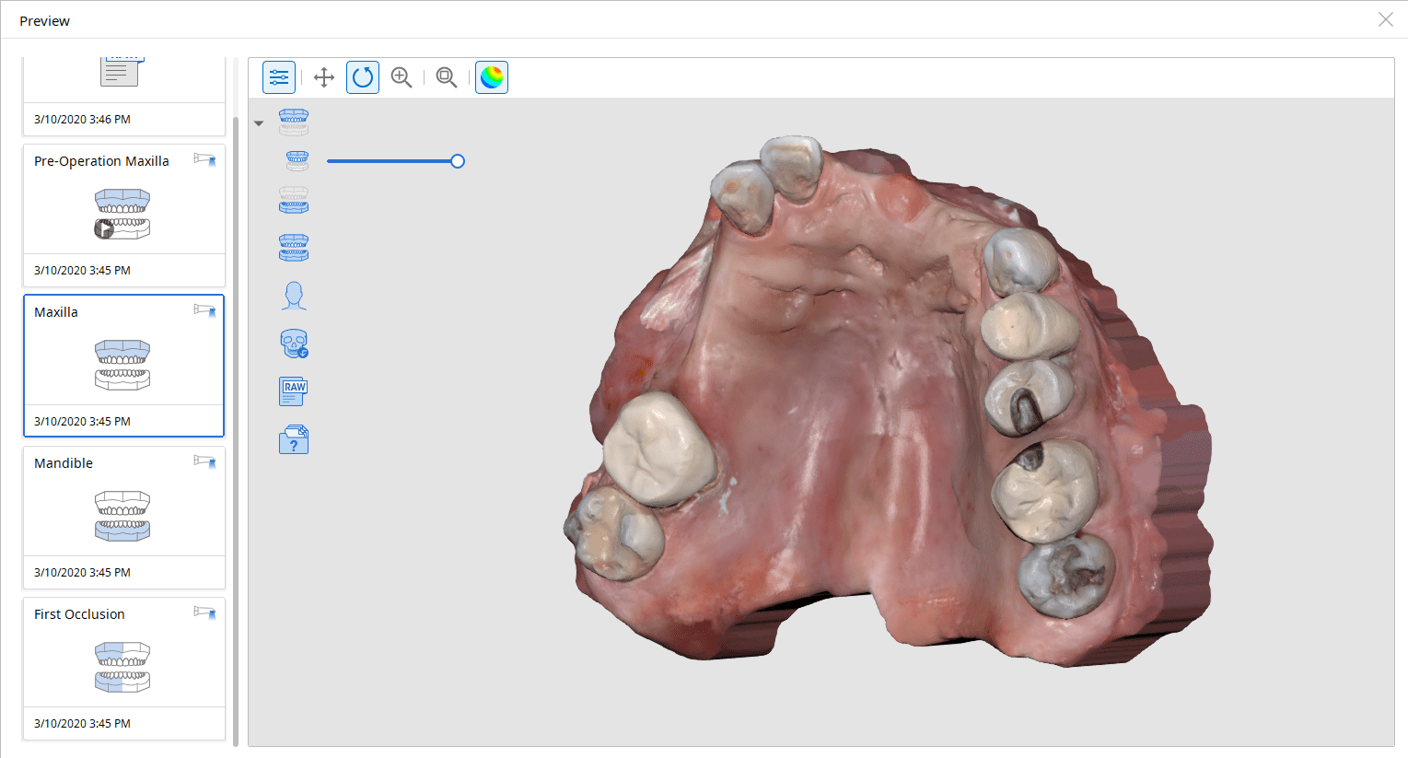Expand the Pre-Operation Maxilla scan options
This screenshot has width=1408, height=758.
pos(204,158)
